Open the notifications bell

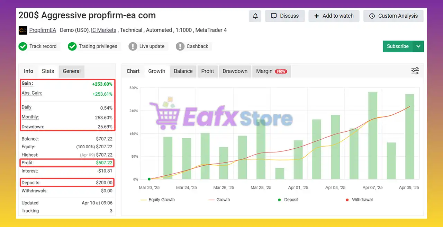tap(255, 16)
